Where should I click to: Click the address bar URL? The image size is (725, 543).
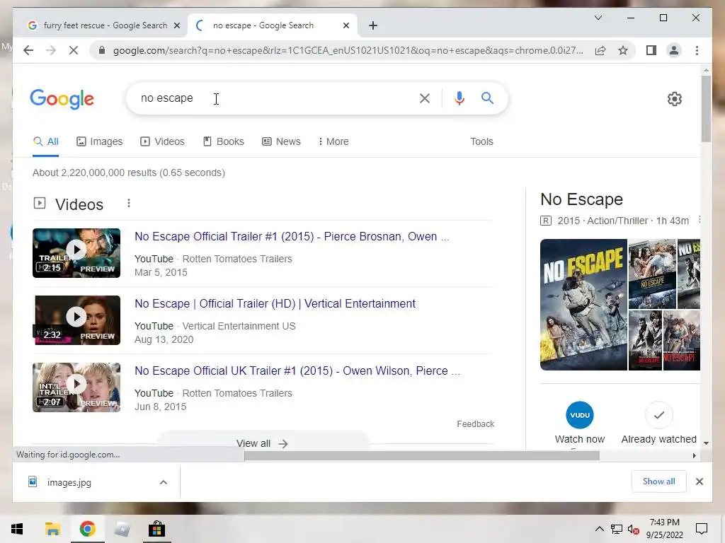click(x=348, y=50)
